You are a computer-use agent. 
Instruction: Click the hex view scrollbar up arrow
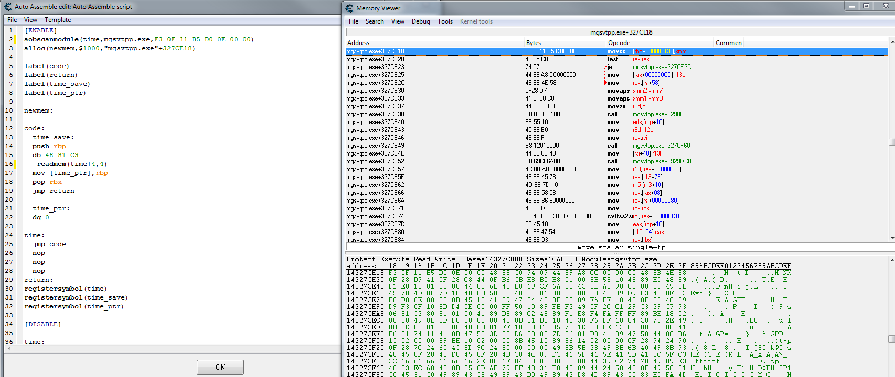pos(892,260)
